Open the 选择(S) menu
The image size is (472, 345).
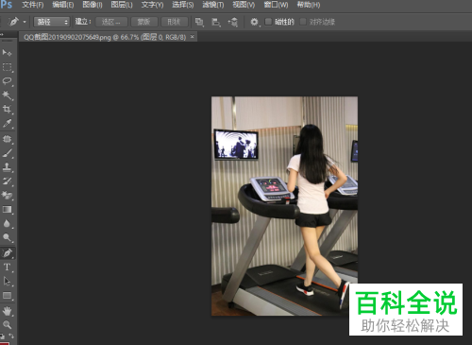183,5
